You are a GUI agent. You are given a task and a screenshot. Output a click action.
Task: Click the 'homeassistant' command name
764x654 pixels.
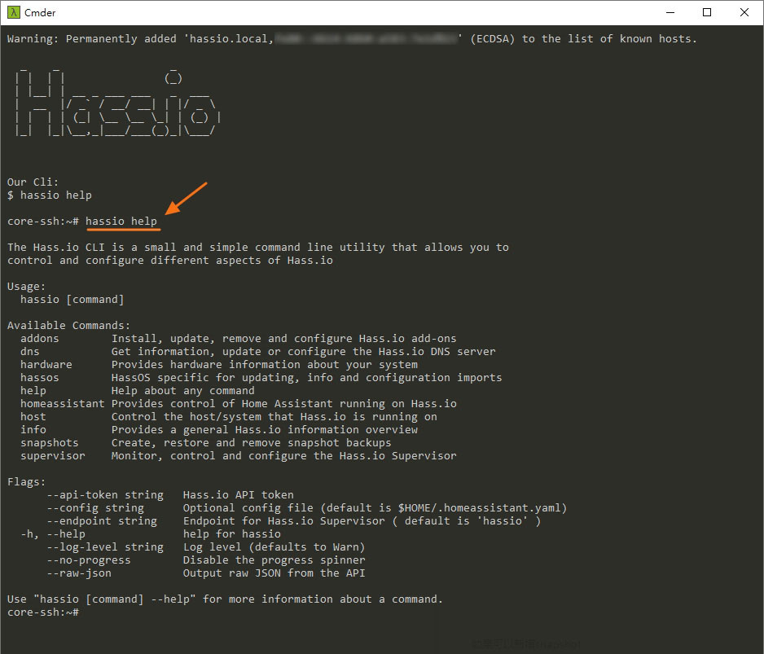pos(63,403)
